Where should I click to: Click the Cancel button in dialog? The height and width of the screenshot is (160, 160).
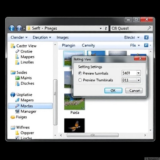pos(134,91)
